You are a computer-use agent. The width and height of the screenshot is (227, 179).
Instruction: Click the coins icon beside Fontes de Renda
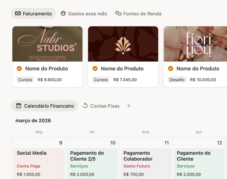click(118, 13)
